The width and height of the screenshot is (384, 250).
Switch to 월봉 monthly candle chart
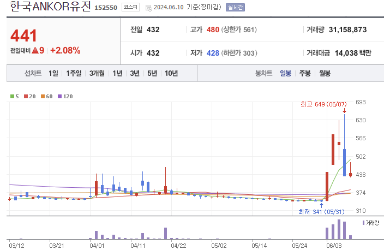pyautogui.click(x=325, y=73)
